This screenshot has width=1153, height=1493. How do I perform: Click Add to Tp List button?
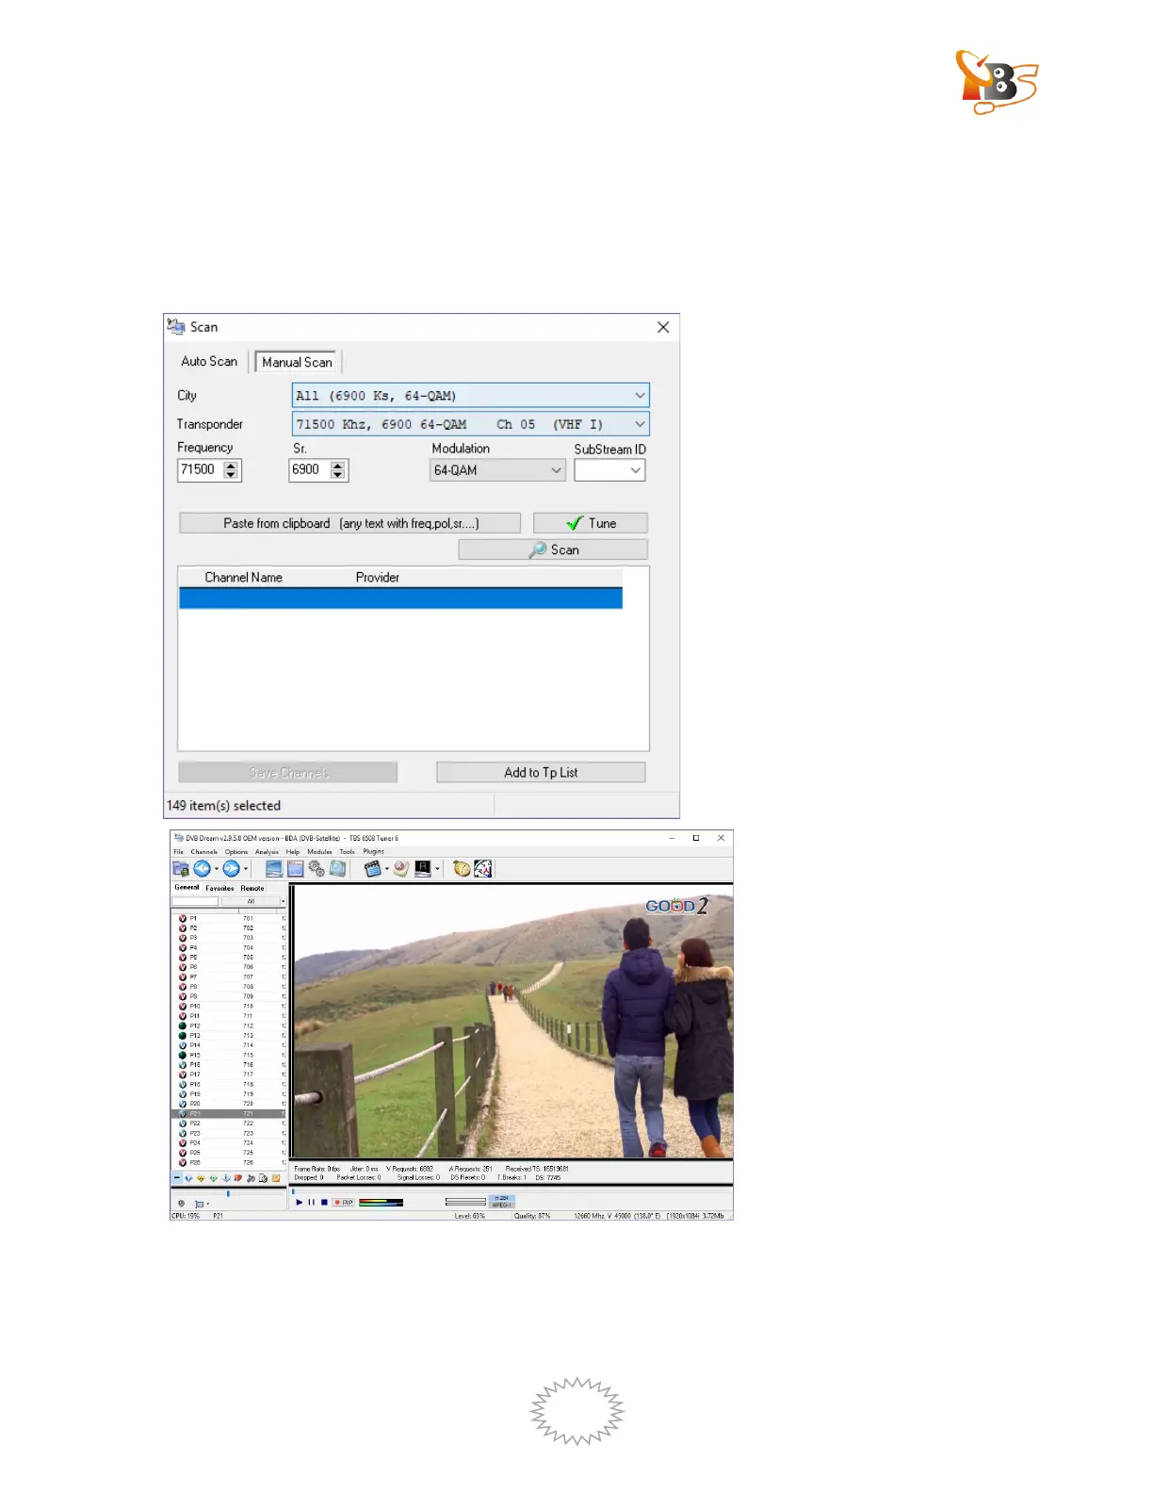541,772
